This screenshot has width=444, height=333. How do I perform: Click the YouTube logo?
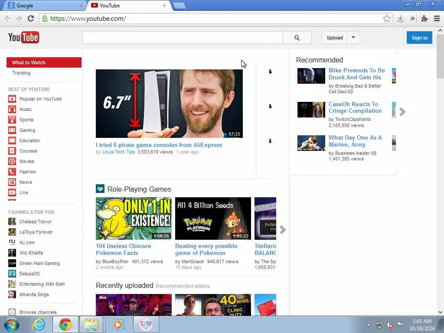tap(23, 37)
